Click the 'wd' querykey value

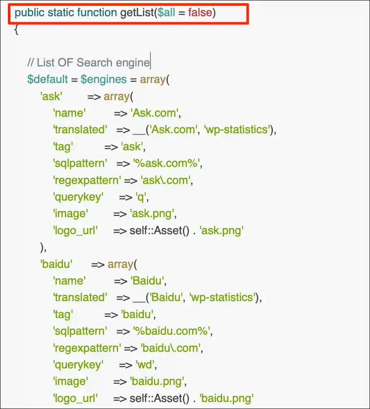(x=145, y=365)
